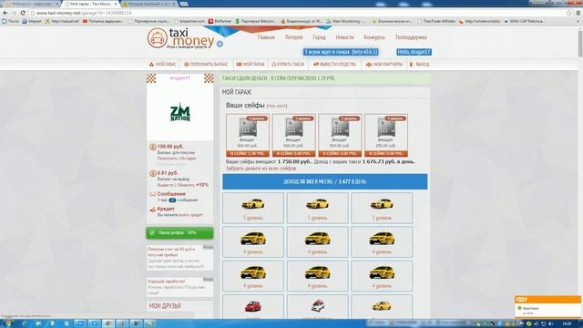Click Пополнить link under purchase balance

[x=168, y=159]
